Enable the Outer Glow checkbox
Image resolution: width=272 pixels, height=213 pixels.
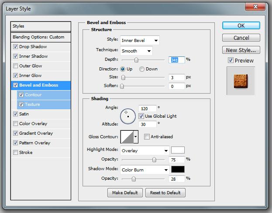coord(16,66)
